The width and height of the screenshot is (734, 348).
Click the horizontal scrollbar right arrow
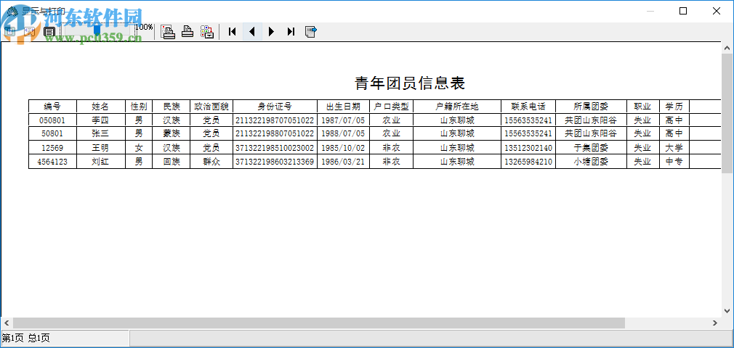(715, 323)
